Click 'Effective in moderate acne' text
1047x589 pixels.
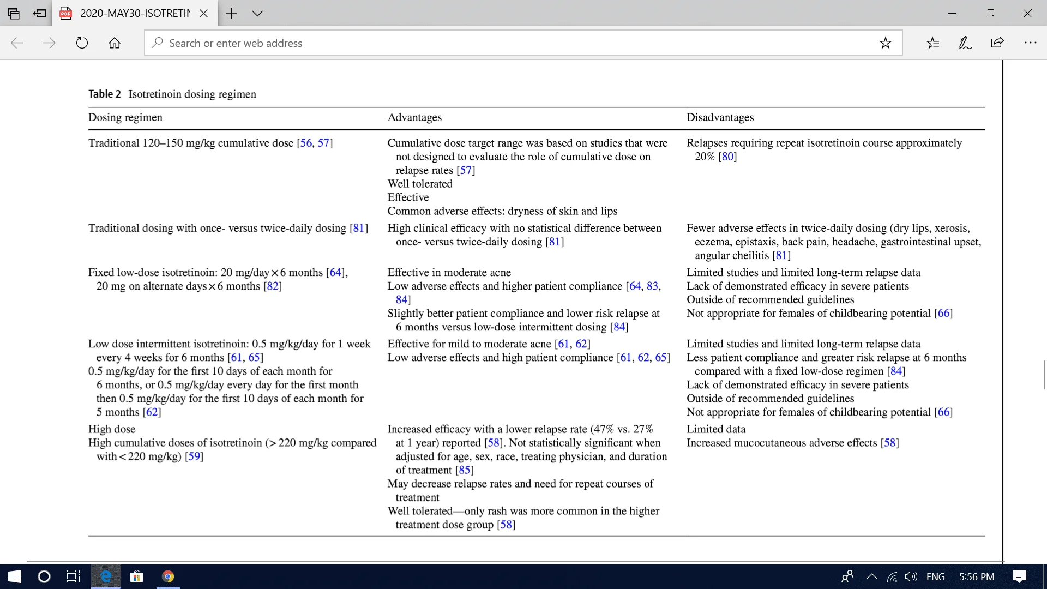pyautogui.click(x=449, y=273)
